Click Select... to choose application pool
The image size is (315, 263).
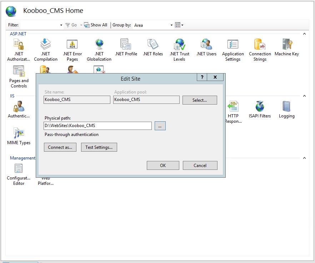(x=200, y=100)
